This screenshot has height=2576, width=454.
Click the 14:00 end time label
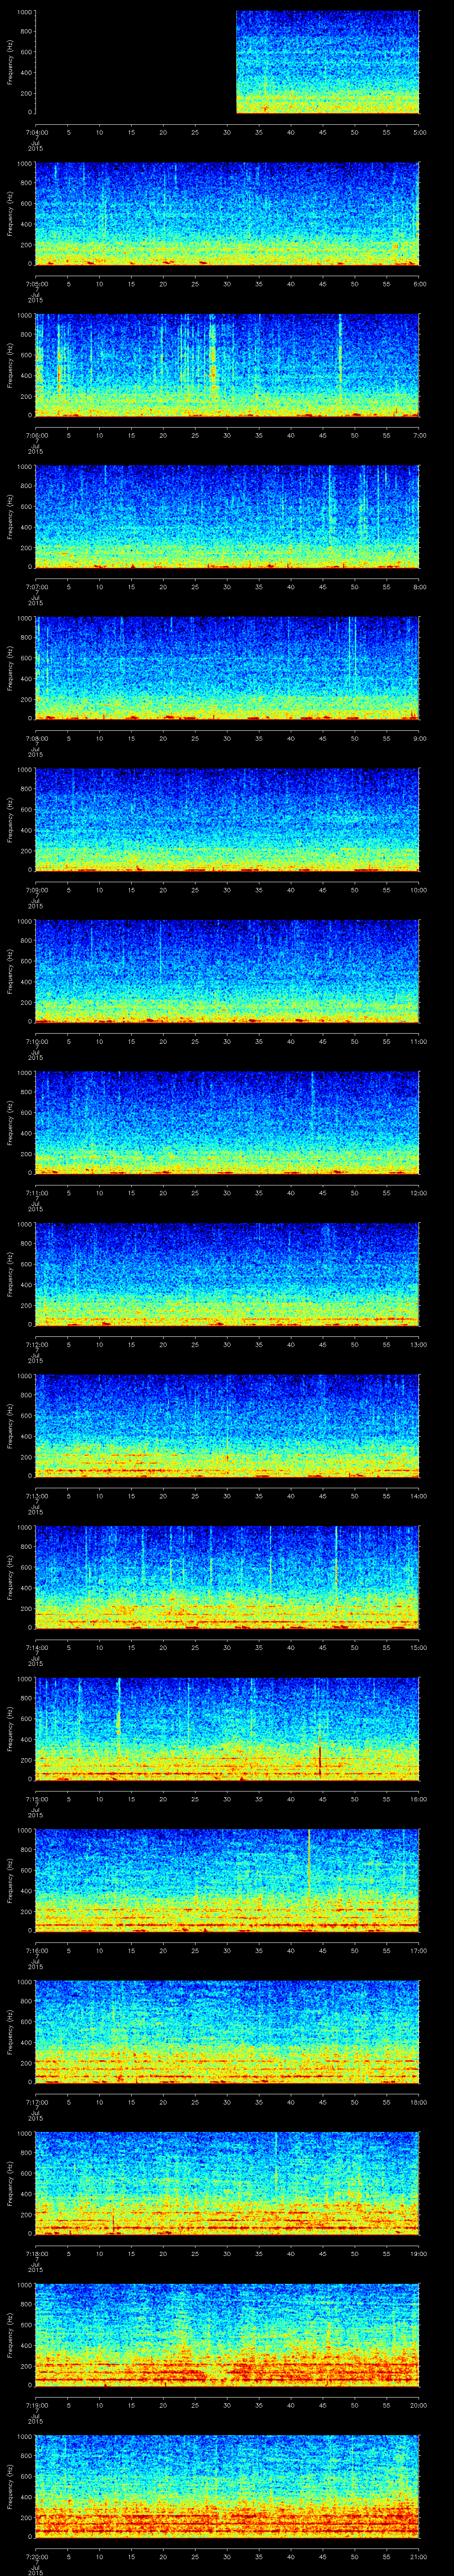click(x=419, y=1496)
